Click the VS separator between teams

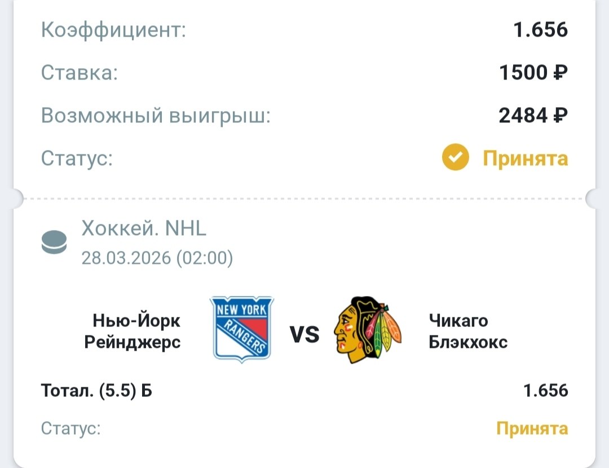coord(304,335)
